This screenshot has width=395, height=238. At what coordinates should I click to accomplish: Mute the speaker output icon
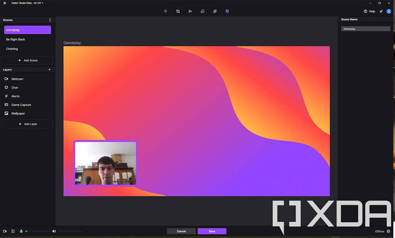tap(54, 231)
